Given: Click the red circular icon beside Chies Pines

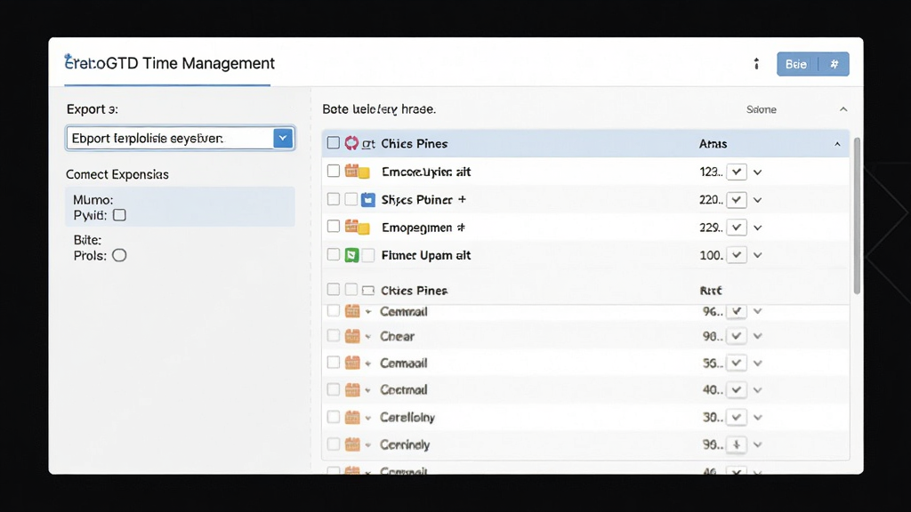Looking at the screenshot, I should (x=351, y=143).
